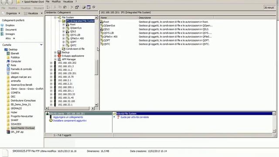This screenshot has width=279, height=157.
Task: Click the tree horizontal scroll right arrow
Action: (x=93, y=108)
